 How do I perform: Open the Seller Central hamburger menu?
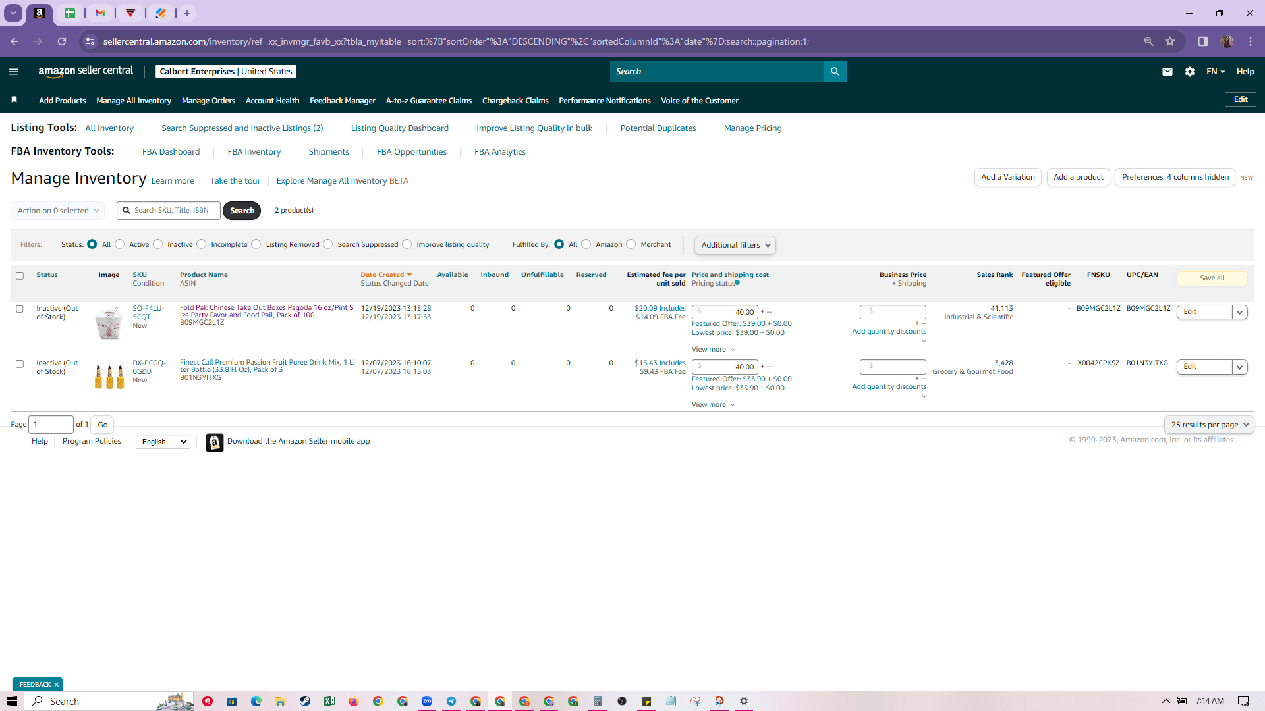click(x=14, y=72)
